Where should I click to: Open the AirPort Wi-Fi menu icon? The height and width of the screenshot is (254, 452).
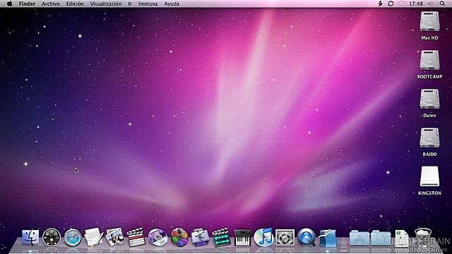[x=401, y=4]
